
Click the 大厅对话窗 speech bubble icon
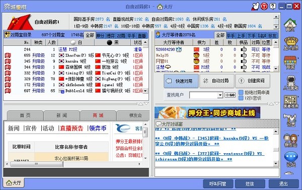(x=159, y=123)
